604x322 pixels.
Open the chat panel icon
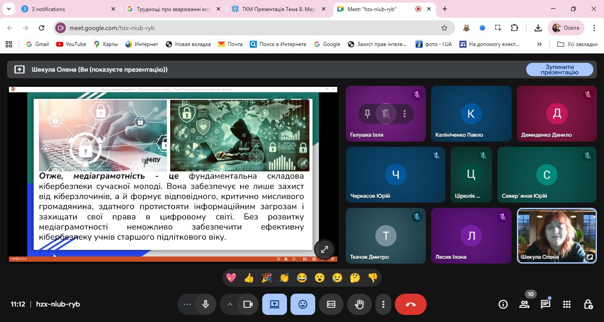545,304
